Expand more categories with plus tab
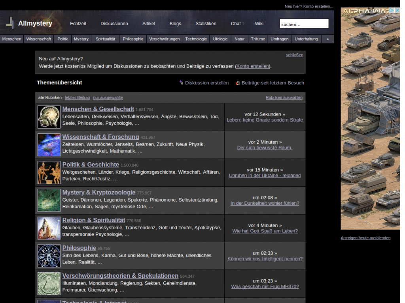The width and height of the screenshot is (405, 303). click(x=327, y=39)
